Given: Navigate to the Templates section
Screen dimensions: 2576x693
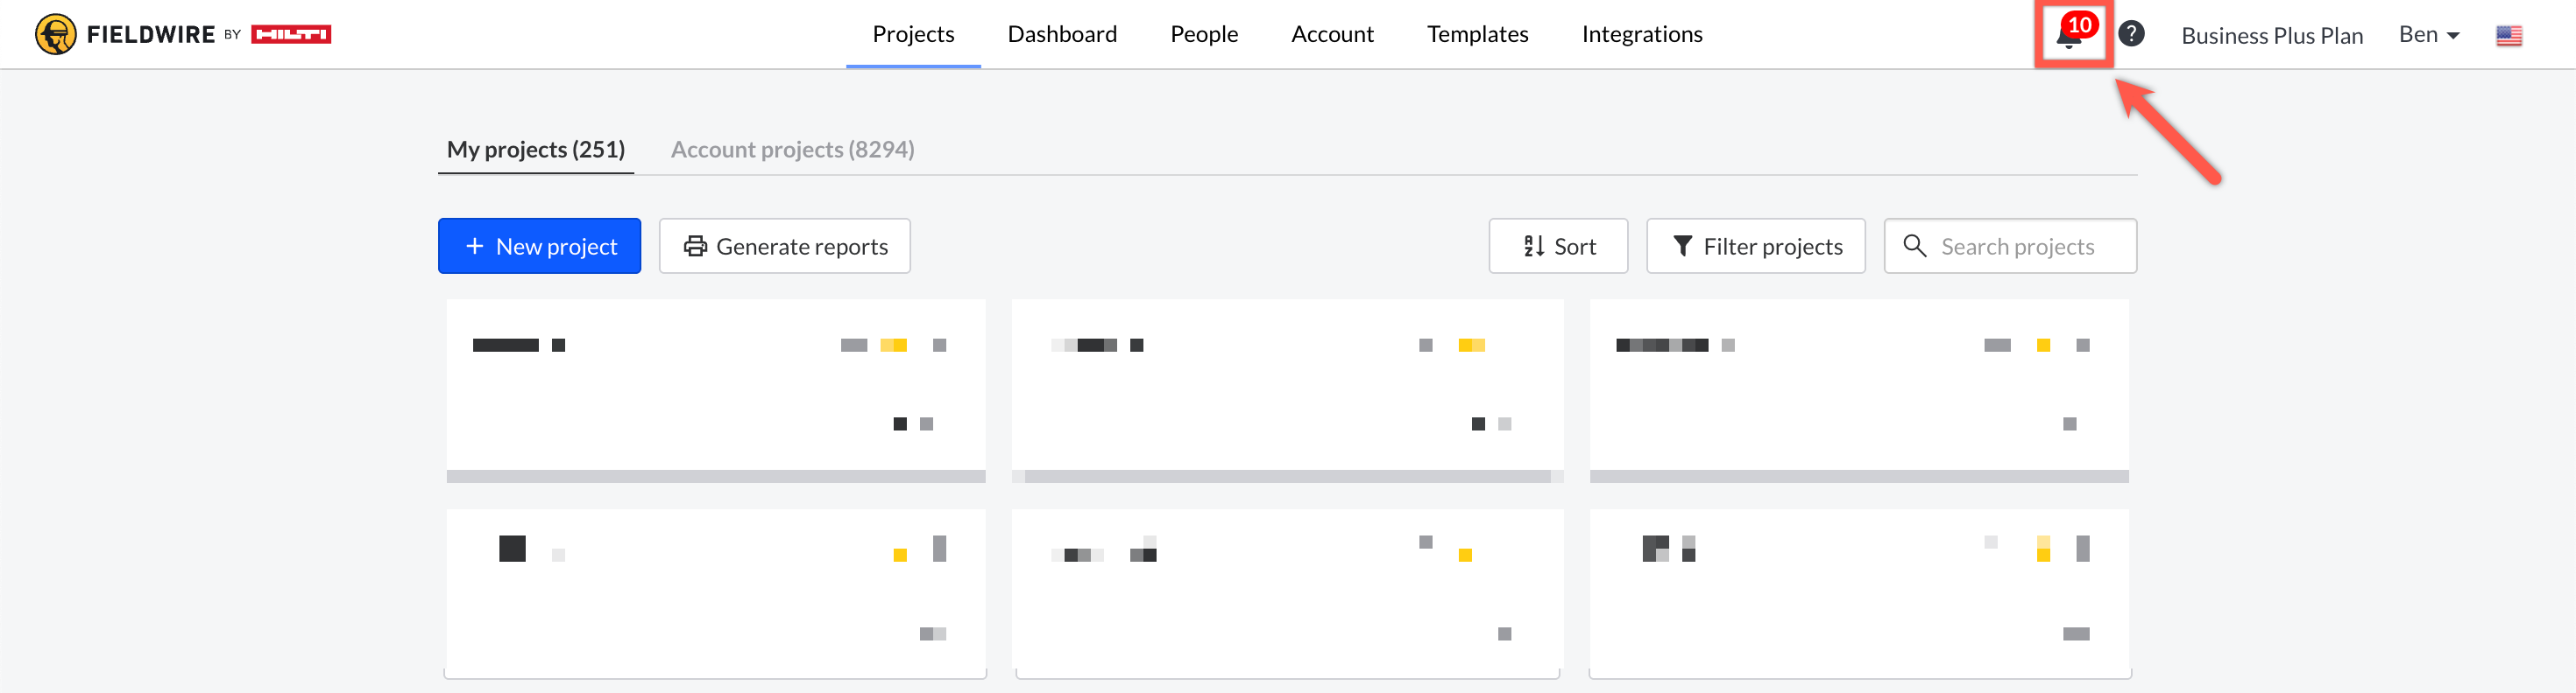Looking at the screenshot, I should pyautogui.click(x=1477, y=34).
